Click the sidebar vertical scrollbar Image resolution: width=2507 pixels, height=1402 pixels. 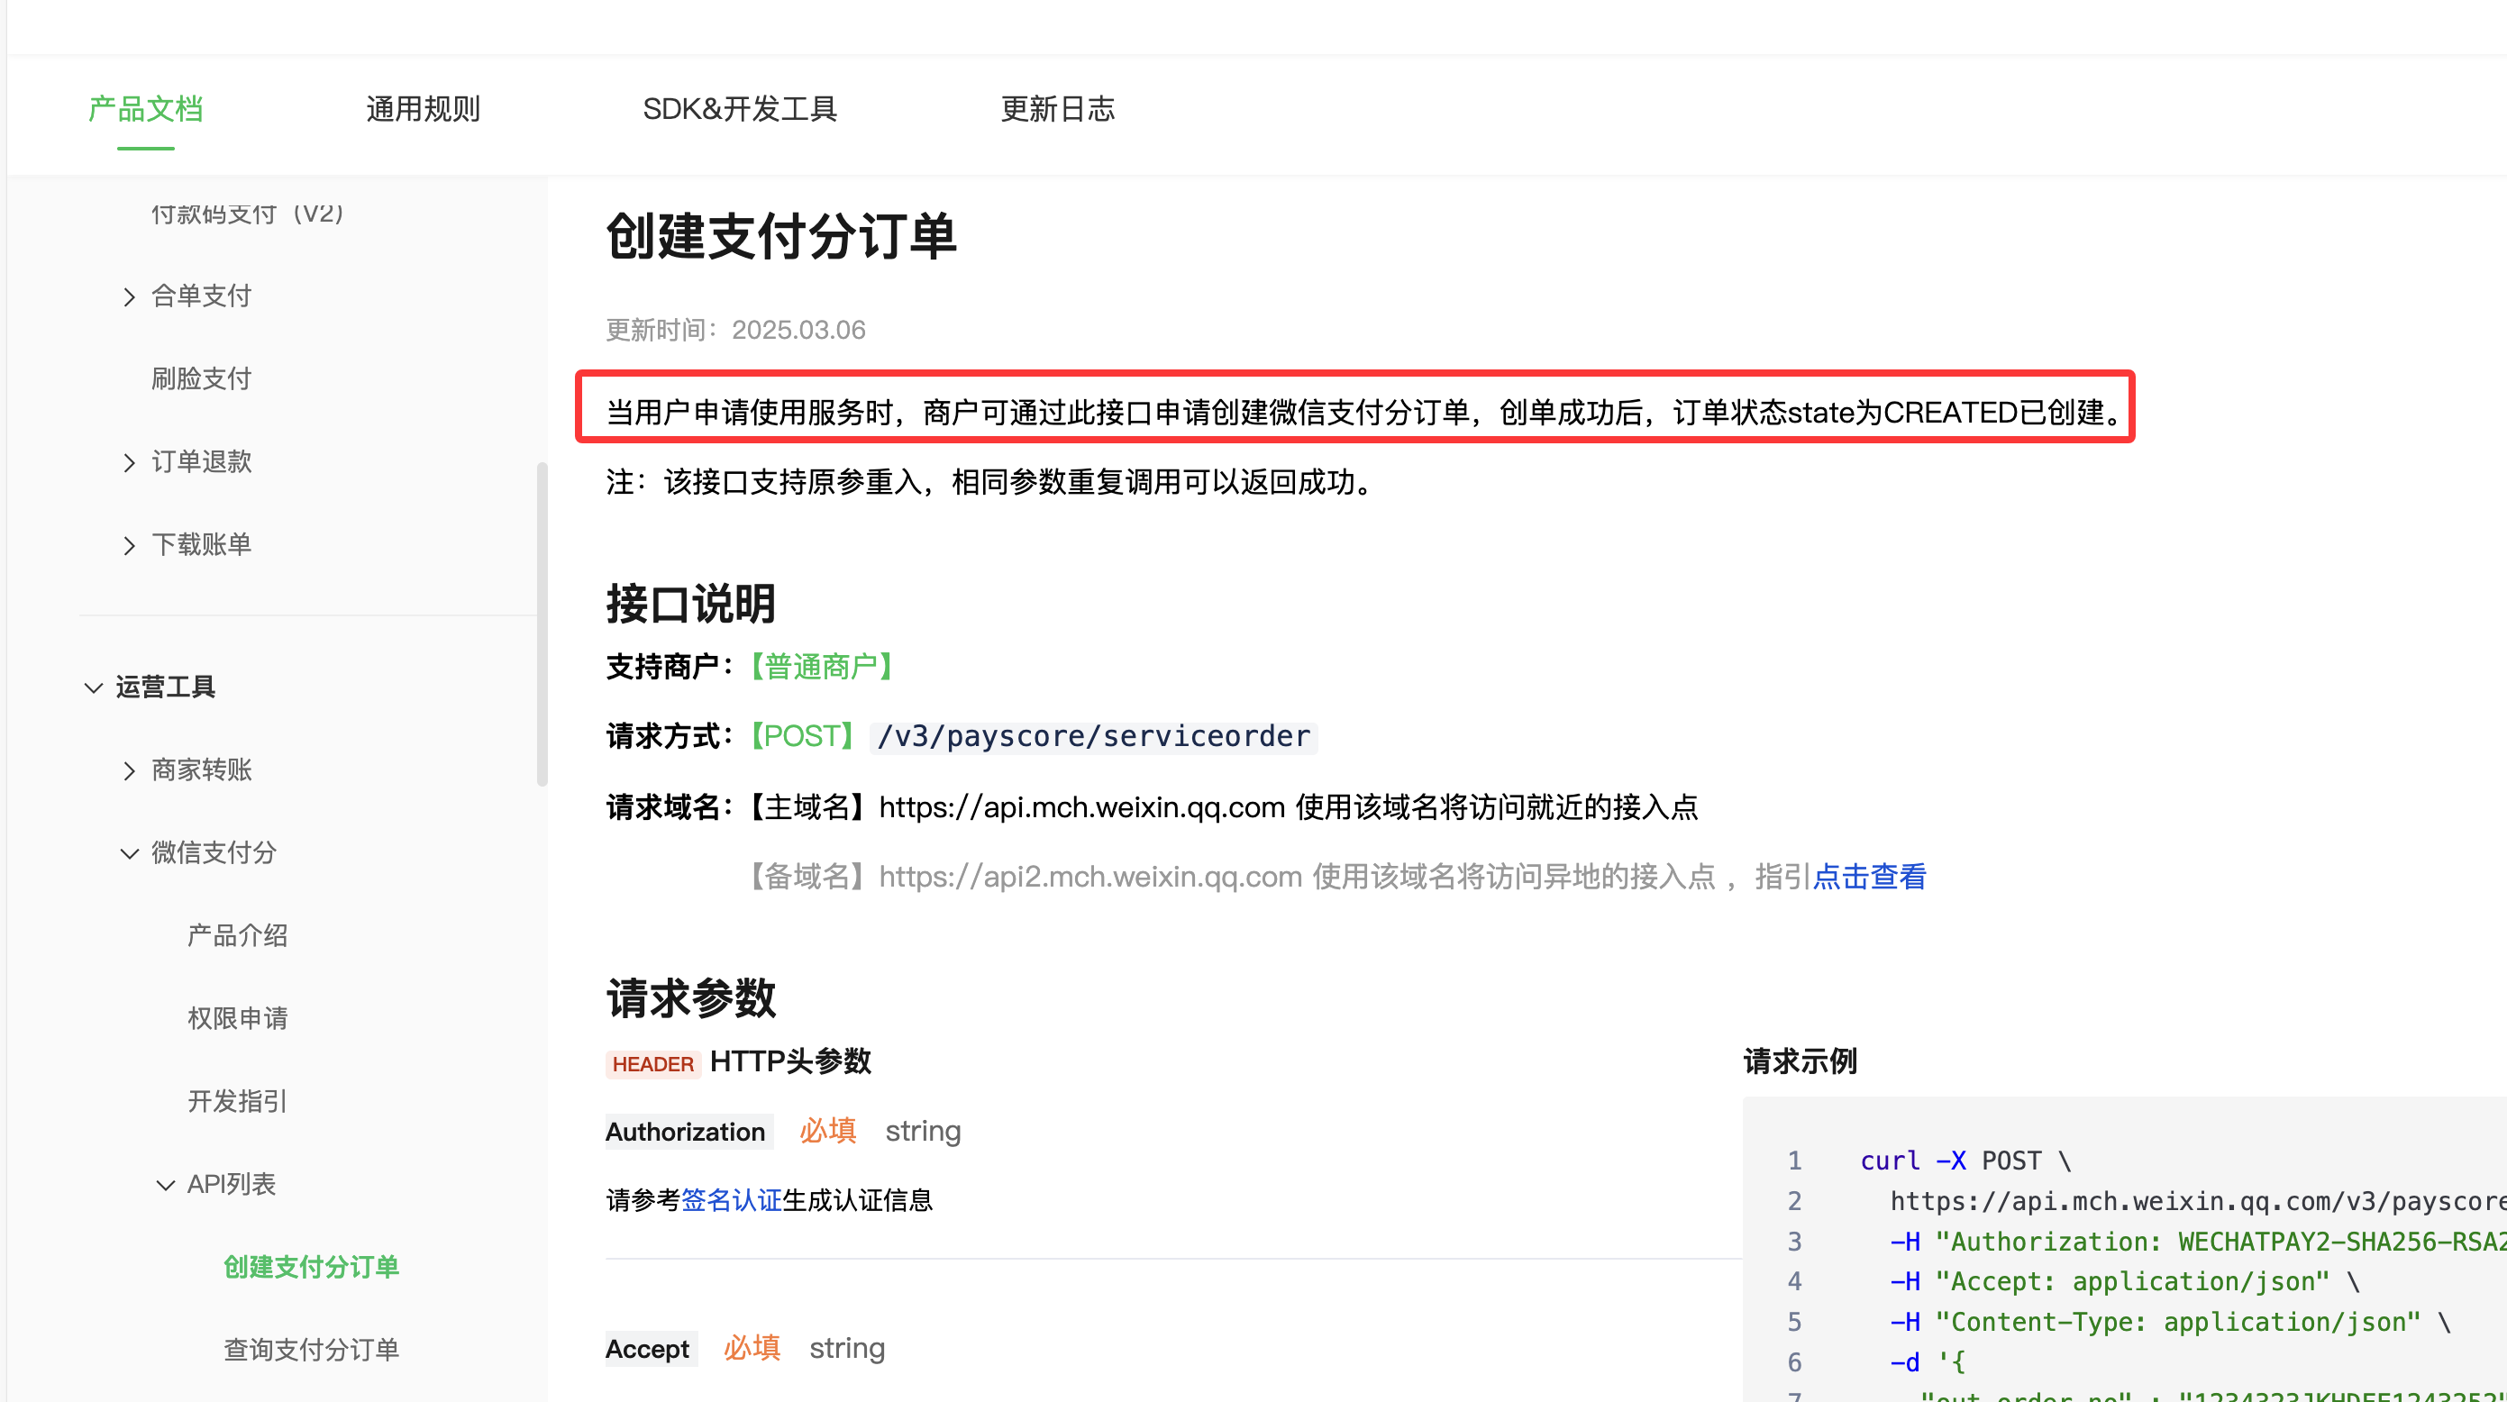tap(542, 623)
